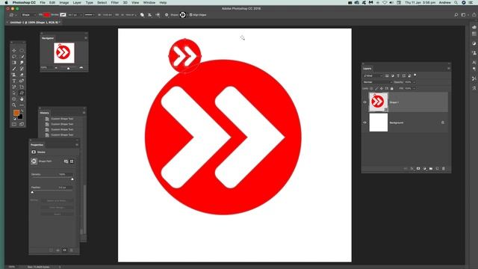Toggle lock transparent pixels

pos(371,88)
